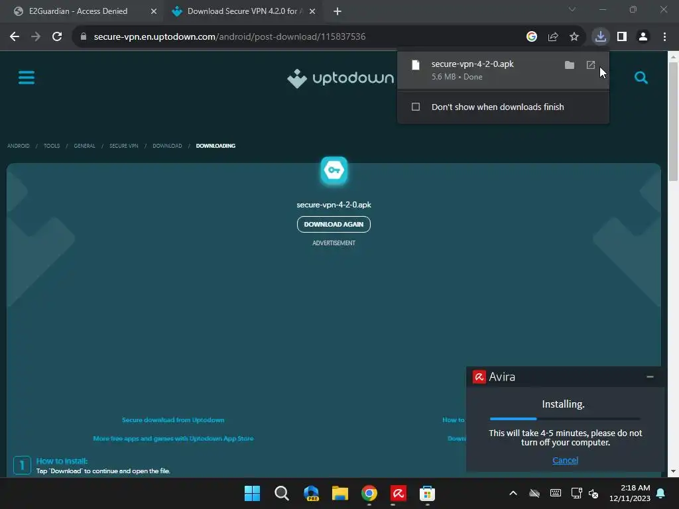679x509 pixels.
Task: Click the Google icon in address bar
Action: tap(531, 37)
